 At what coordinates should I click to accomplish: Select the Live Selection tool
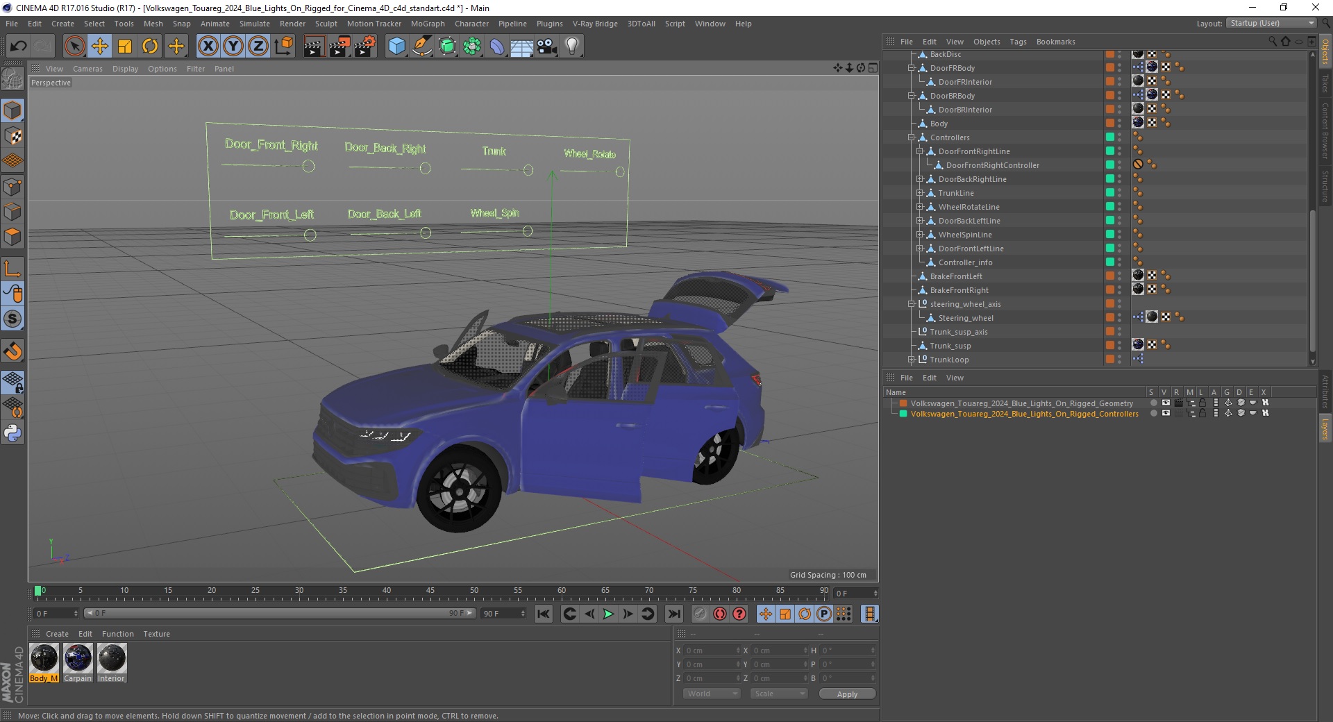74,47
